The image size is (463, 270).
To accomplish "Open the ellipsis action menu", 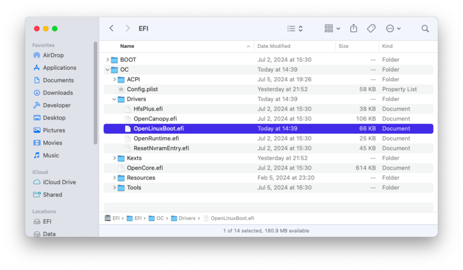I will pos(393,29).
